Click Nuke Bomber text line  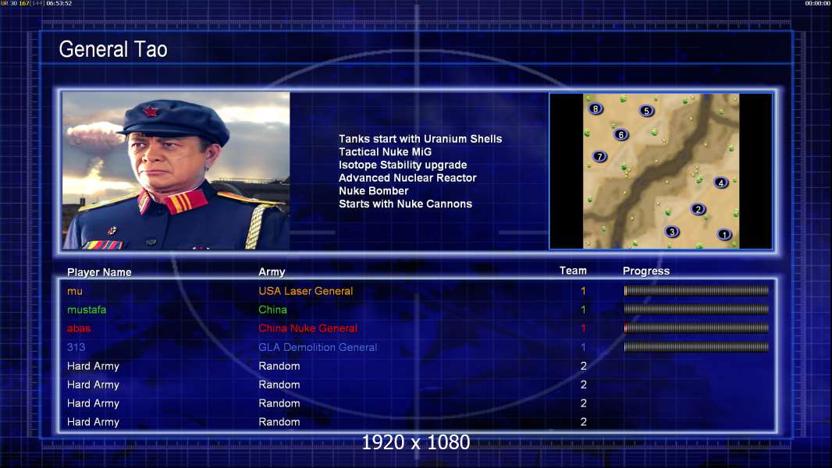374,191
